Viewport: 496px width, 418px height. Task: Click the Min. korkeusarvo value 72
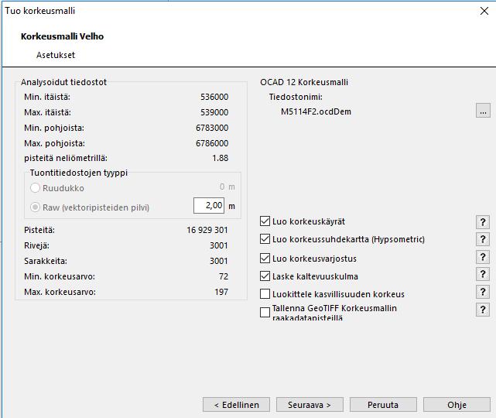click(x=224, y=276)
